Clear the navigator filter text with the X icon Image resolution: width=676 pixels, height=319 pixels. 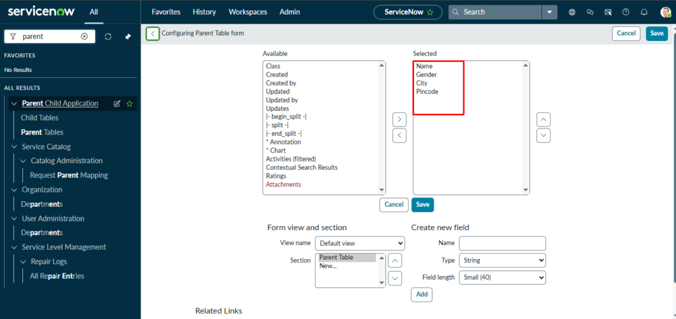tap(84, 37)
